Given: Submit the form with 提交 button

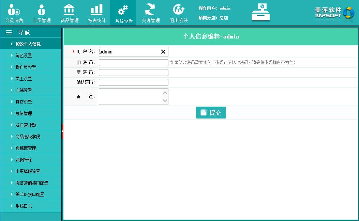Looking at the screenshot, I should (211, 113).
